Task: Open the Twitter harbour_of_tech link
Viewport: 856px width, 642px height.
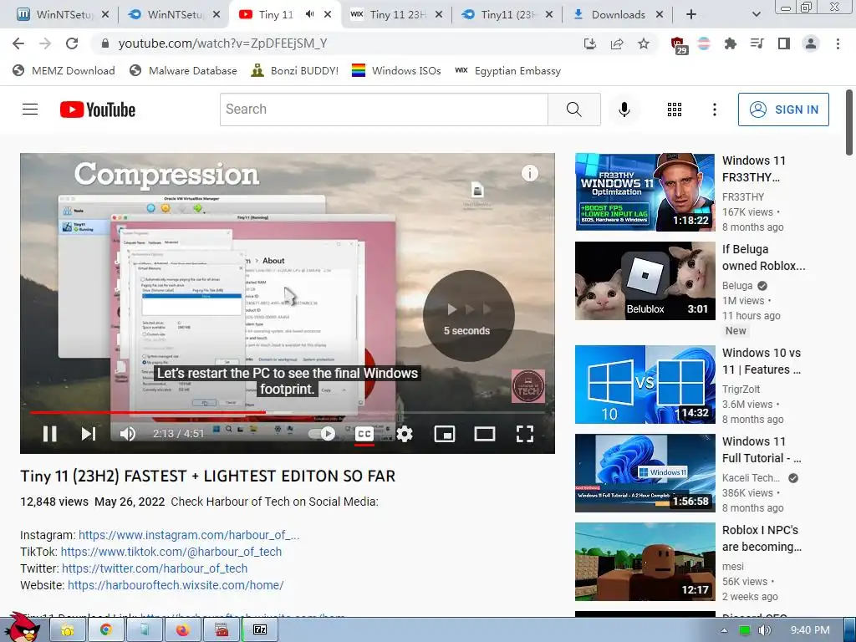Action: 155,568
